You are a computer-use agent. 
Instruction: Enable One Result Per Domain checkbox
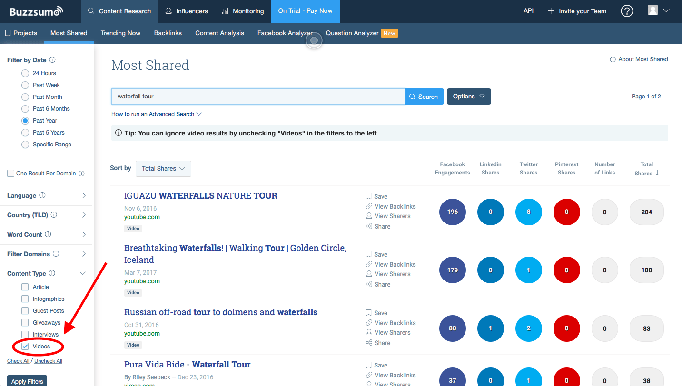coord(10,174)
